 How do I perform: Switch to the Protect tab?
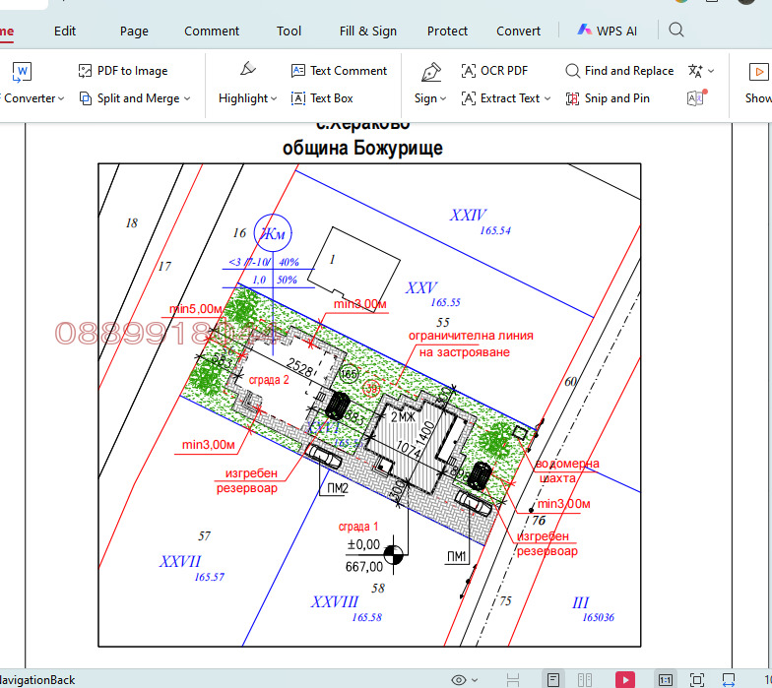447,31
